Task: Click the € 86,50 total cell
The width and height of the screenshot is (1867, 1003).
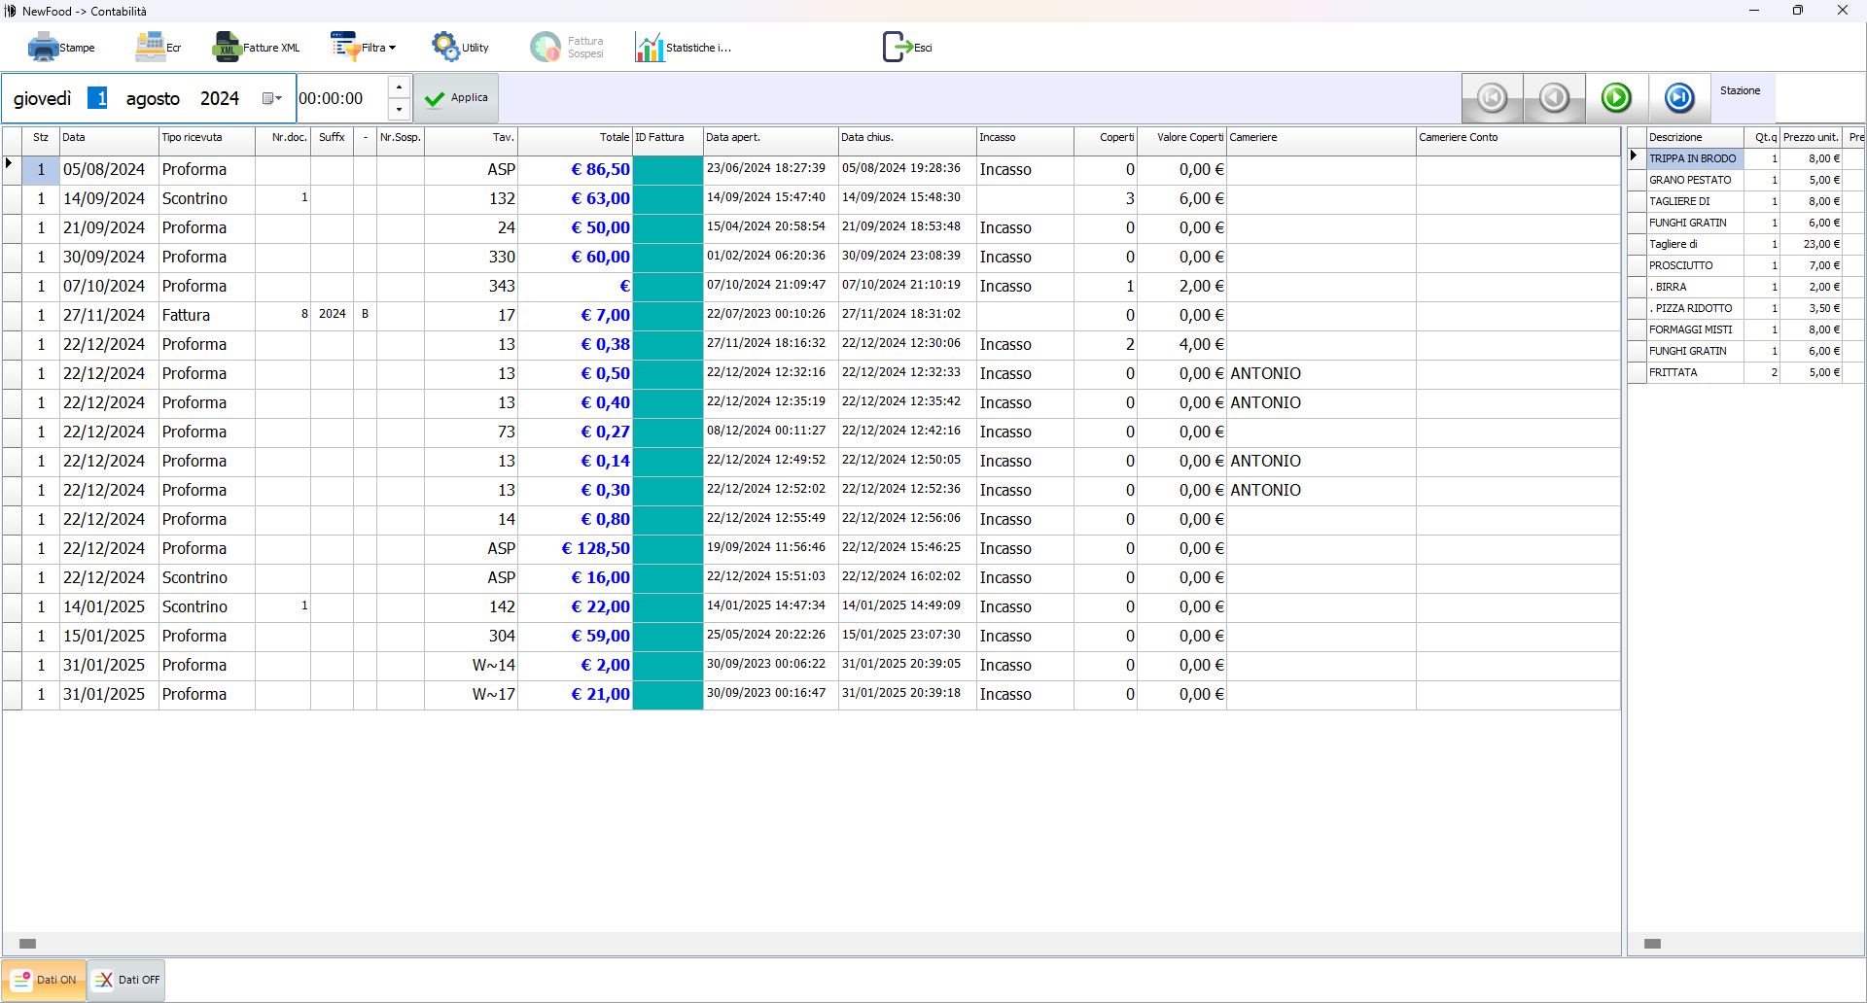Action: click(576, 169)
